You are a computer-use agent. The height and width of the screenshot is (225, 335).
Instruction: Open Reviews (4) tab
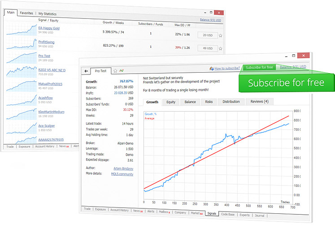coord(260,101)
